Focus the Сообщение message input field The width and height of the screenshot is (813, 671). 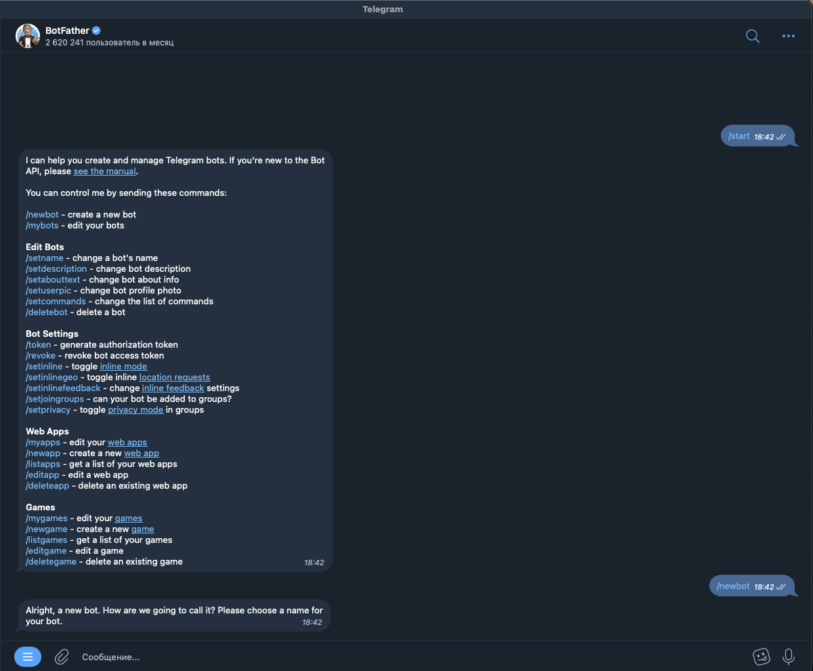(x=406, y=657)
